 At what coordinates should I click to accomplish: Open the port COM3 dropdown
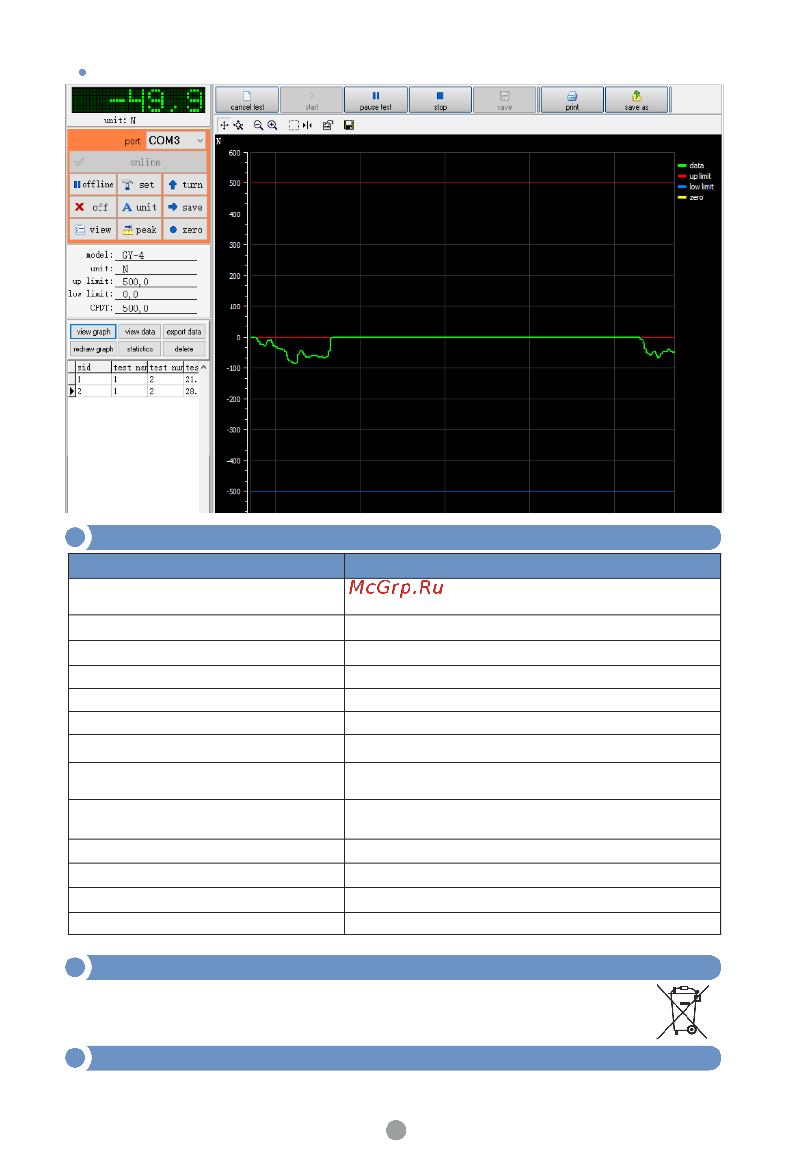pyautogui.click(x=176, y=141)
